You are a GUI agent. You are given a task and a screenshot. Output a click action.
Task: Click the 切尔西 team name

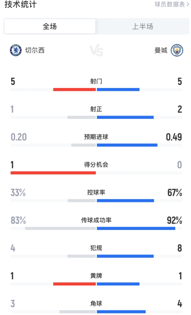(34, 51)
